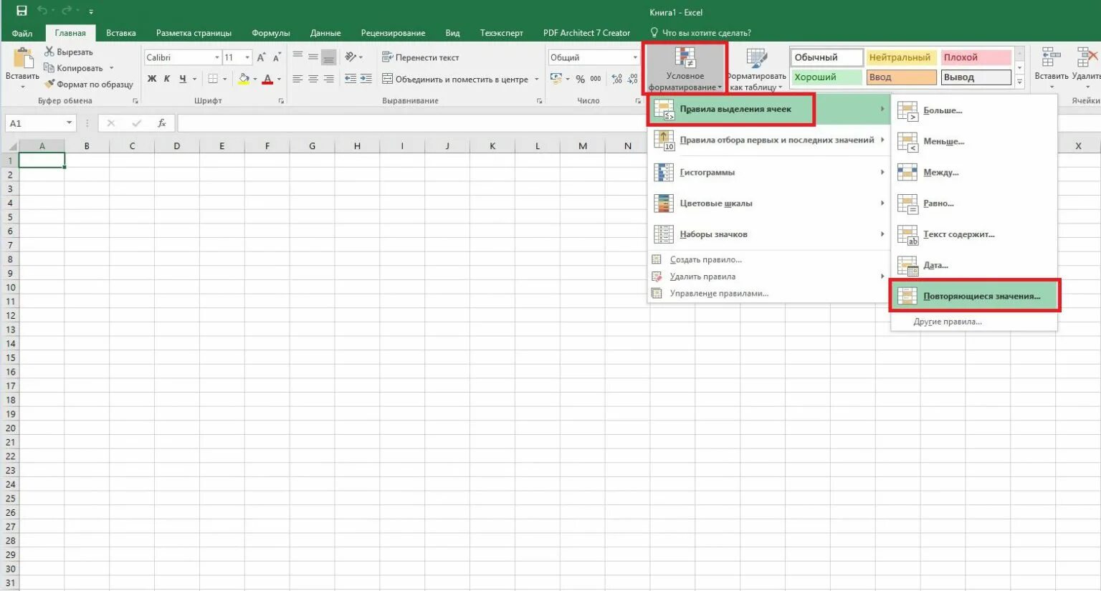
Task: Open Правила выделения ячеек submenu
Action: [x=769, y=109]
